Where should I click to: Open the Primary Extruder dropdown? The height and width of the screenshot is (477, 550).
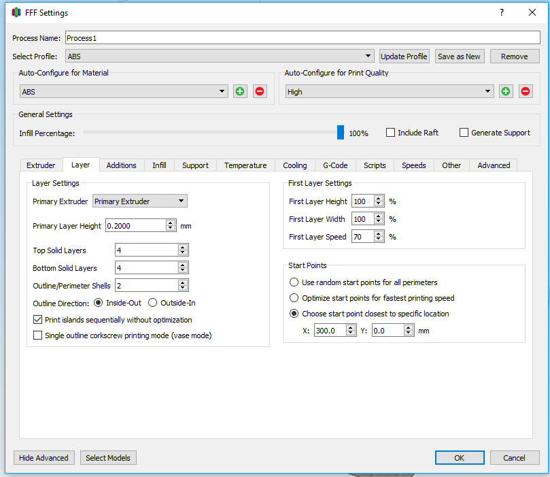(140, 201)
